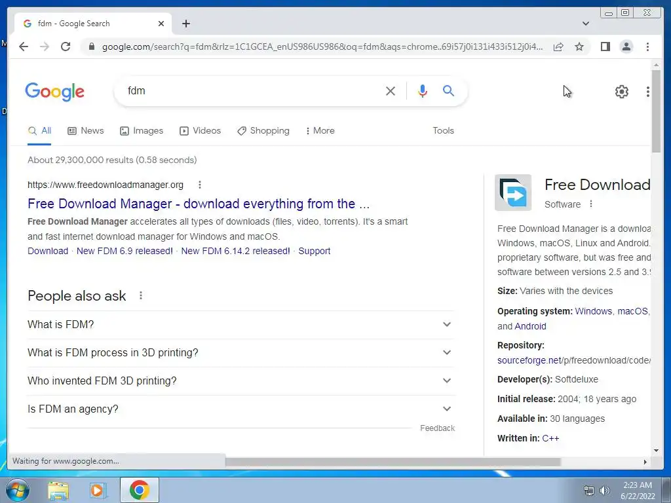Screen dimensions: 671x503
Task: Expand the Is FDM an agency? question
Action: 240,409
